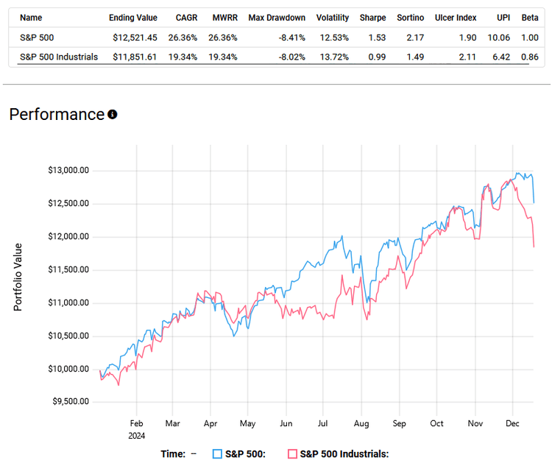552x460 pixels.
Task: Click the Sortino column header
Action: point(411,18)
